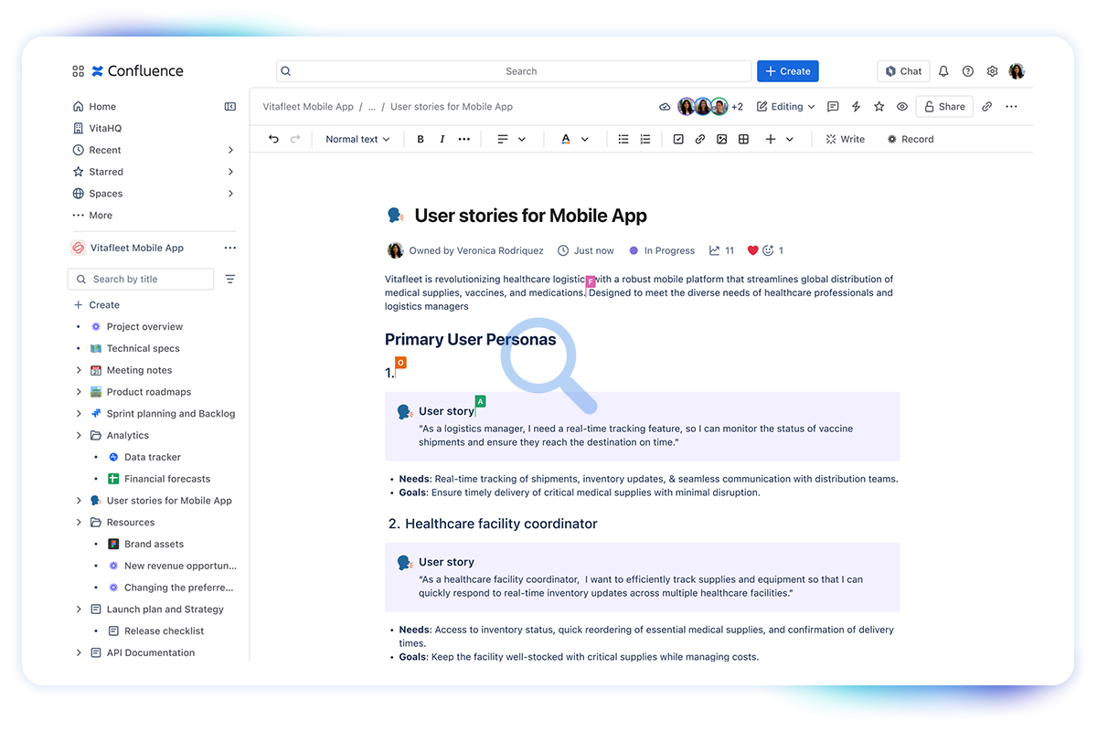
Task: Open the text alignment dropdown
Action: point(512,140)
